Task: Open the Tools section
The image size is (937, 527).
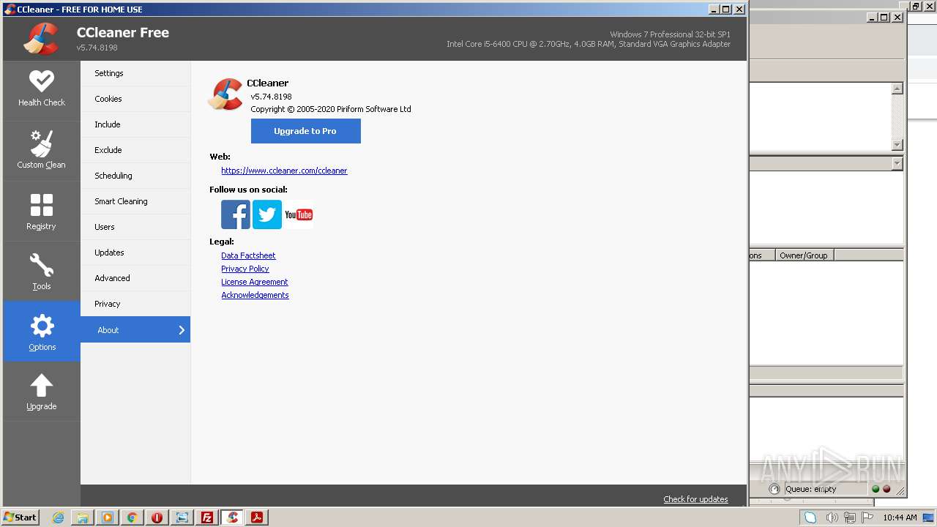Action: [x=42, y=272]
